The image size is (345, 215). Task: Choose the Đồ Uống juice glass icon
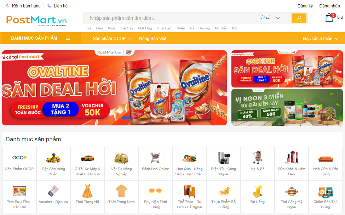[x=258, y=191]
